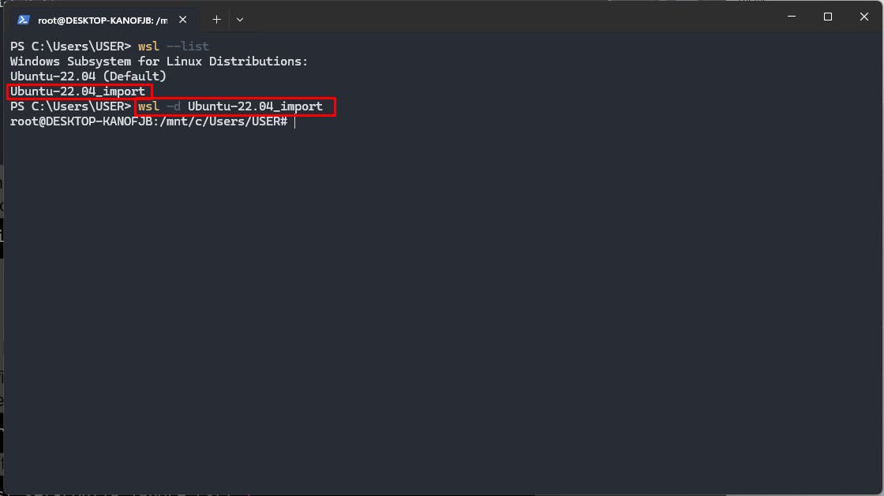Click the 'Ubuntu-22.04 (Default)' output line

point(88,76)
